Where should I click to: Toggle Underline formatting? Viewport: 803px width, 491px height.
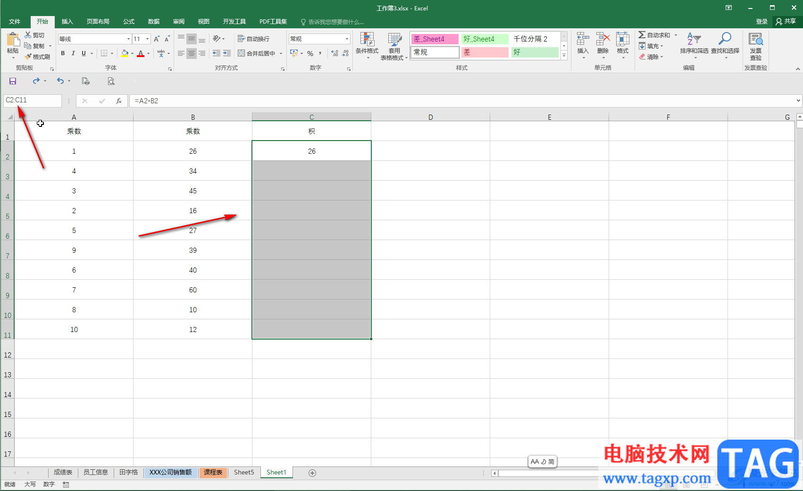(84, 53)
